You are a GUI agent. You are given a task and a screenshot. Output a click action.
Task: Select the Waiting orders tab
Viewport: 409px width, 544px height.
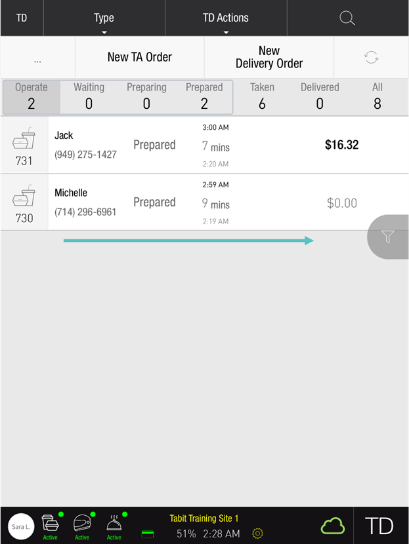[89, 96]
